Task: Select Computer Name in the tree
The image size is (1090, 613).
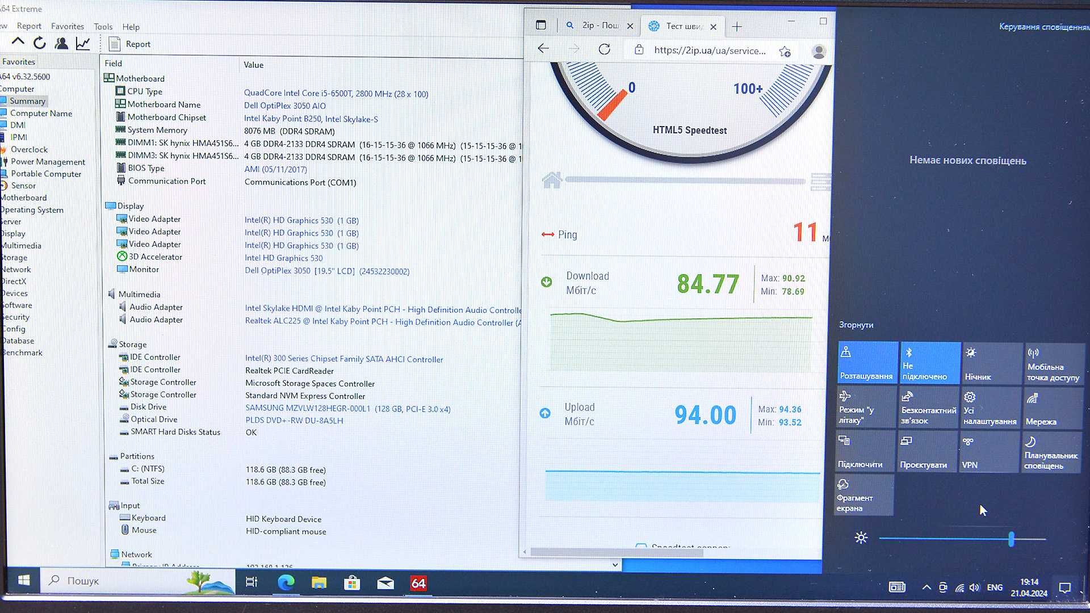Action: coord(41,113)
